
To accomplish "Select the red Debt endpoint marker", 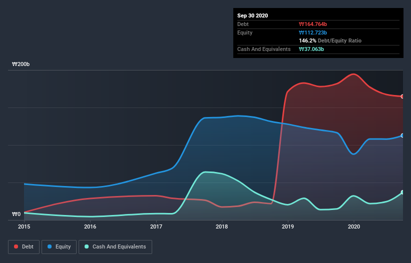I will 402,96.
